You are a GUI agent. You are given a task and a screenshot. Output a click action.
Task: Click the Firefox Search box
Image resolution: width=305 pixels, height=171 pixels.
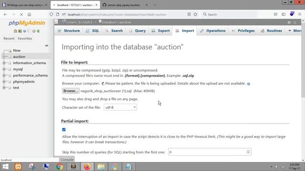coord(230,14)
